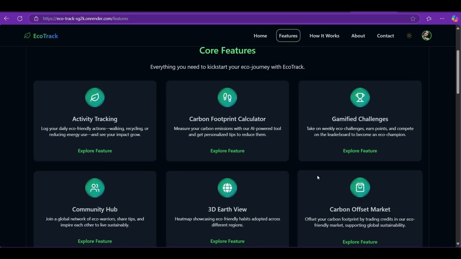Explore Feature under Carbon Footprint Calculator
Viewport: 461px width, 259px height.
(x=227, y=151)
